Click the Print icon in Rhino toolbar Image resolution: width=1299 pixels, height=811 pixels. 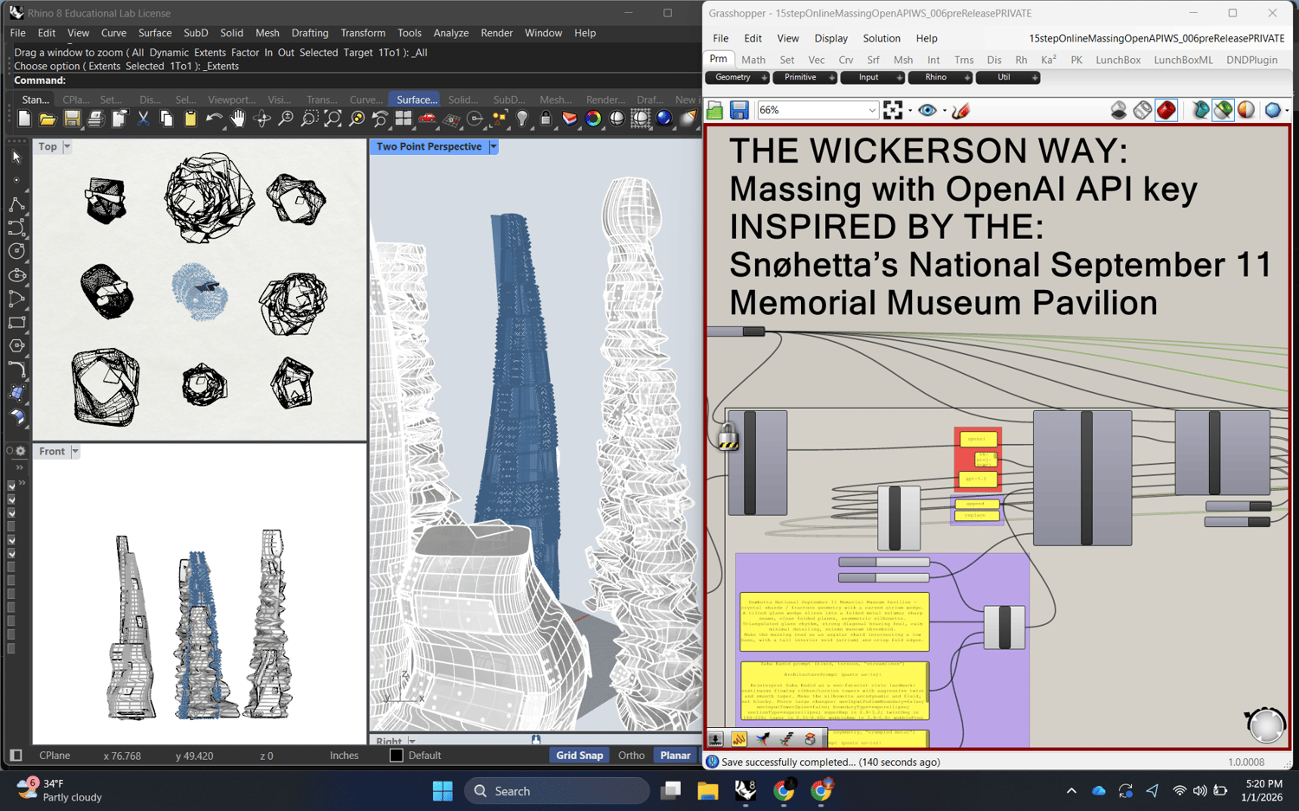pyautogui.click(x=95, y=119)
